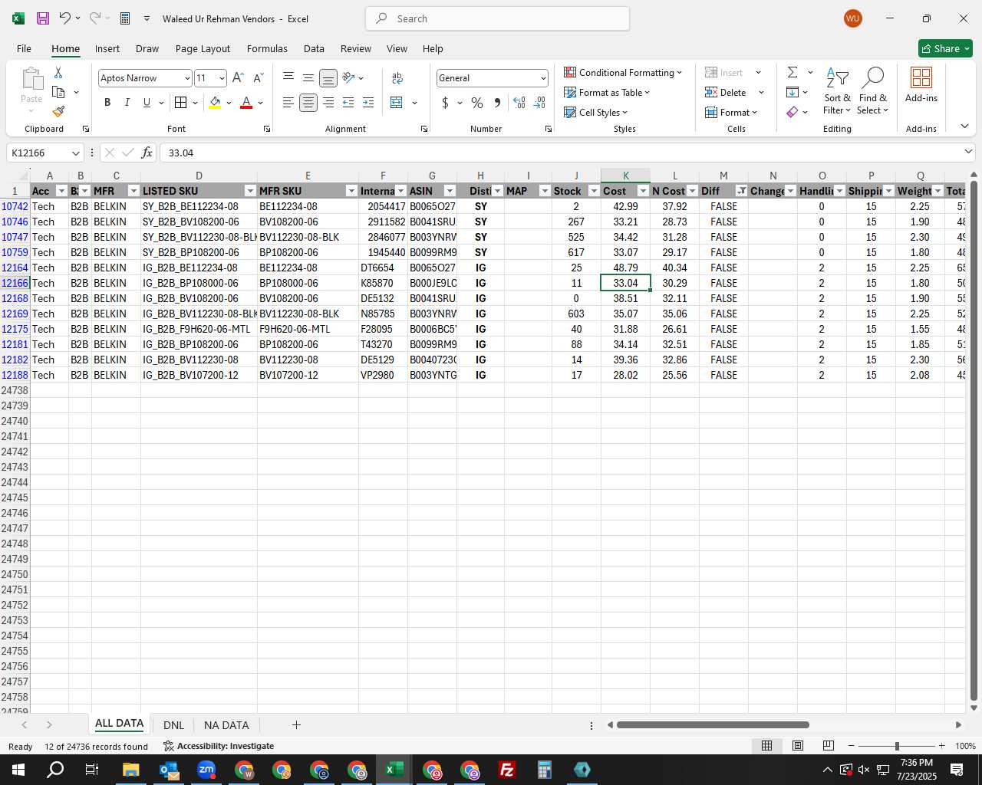
Task: Open the DNL sheet tab
Action: (x=173, y=725)
